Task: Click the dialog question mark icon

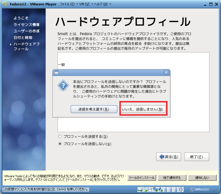Action: pos(63,85)
